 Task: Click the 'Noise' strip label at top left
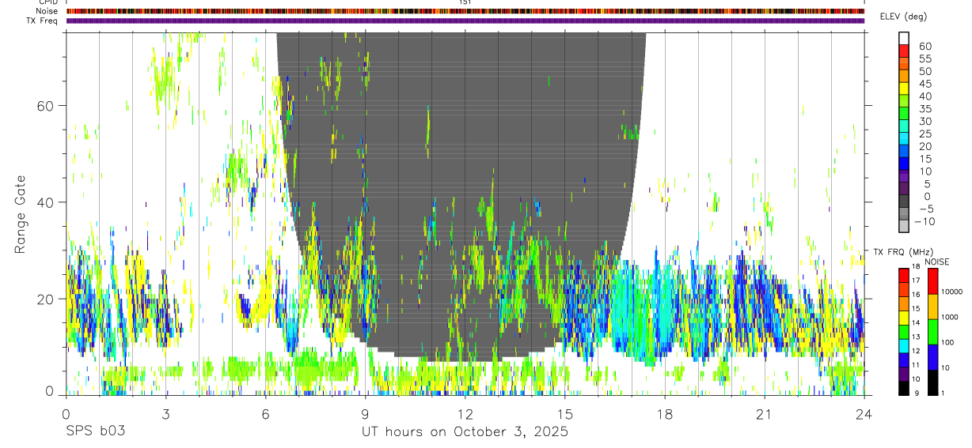click(x=48, y=11)
